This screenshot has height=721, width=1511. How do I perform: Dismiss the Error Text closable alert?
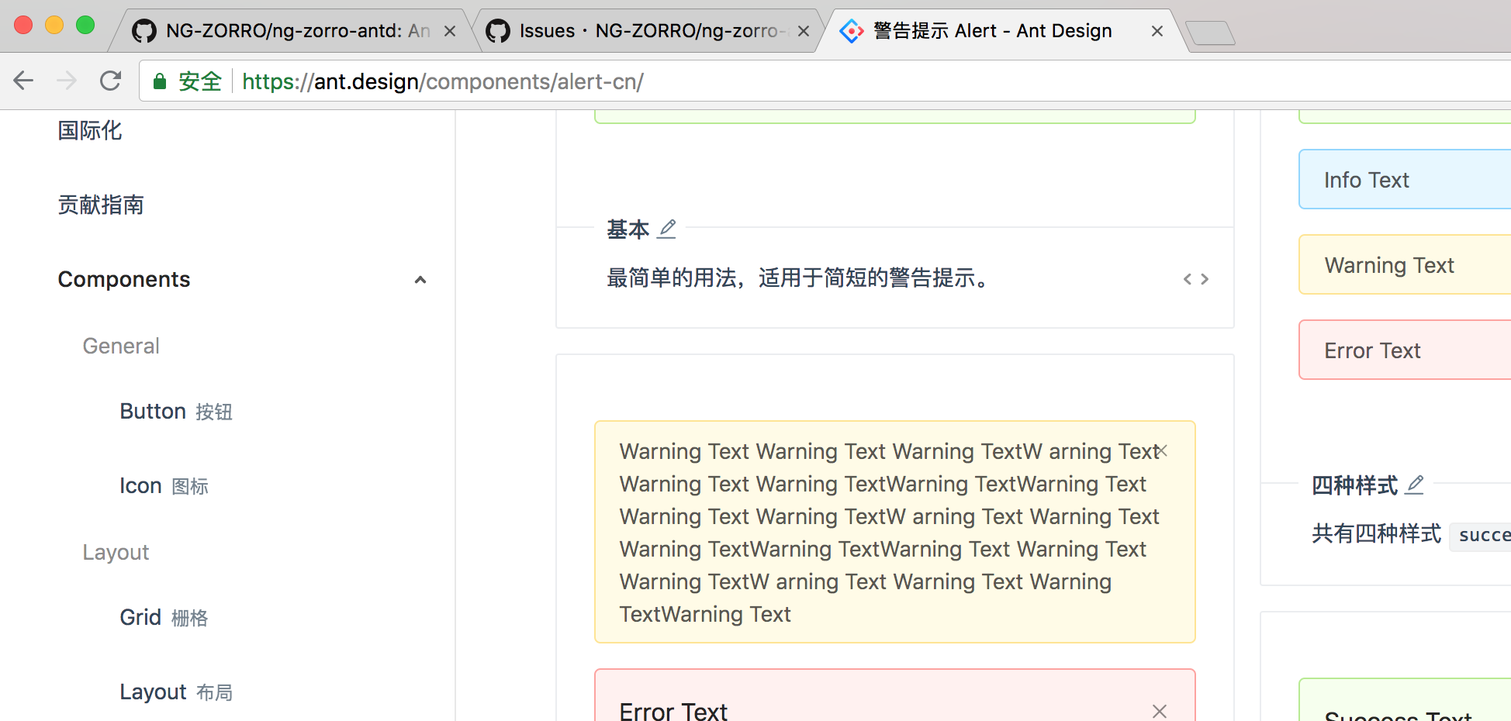tap(1160, 711)
